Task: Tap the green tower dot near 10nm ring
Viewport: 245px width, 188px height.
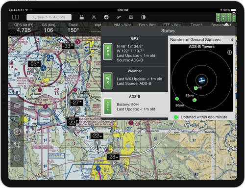Action: [x=196, y=88]
